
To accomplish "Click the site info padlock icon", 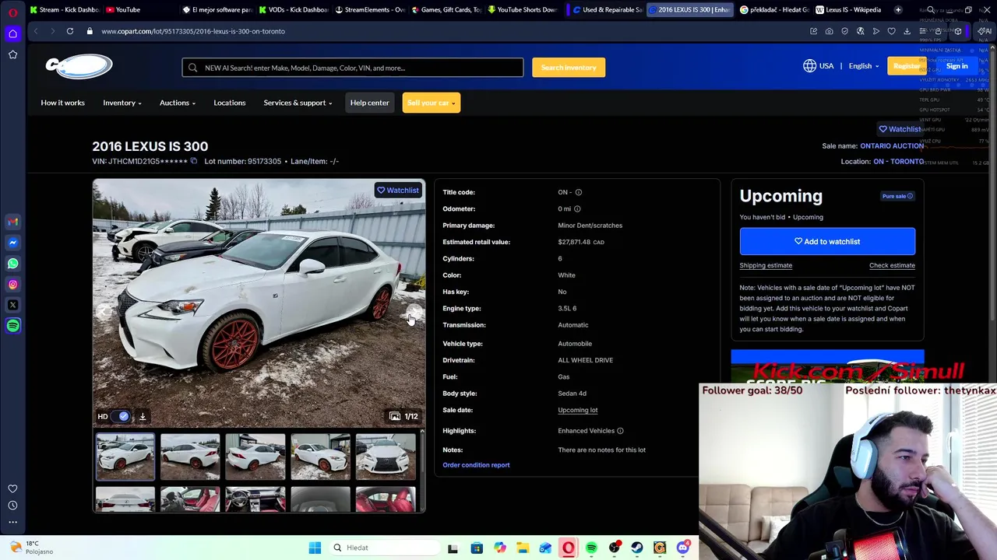I will click(x=90, y=31).
